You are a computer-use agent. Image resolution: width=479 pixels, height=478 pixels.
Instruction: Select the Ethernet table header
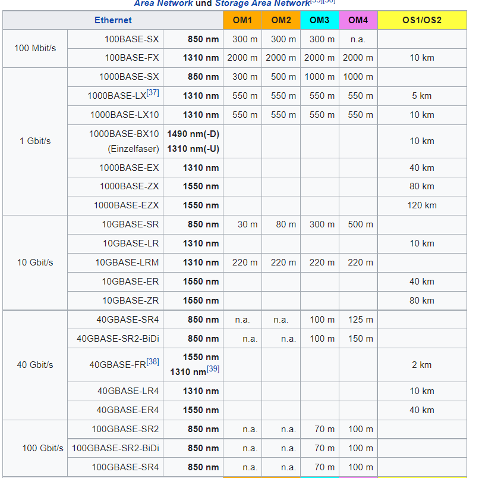click(x=113, y=20)
